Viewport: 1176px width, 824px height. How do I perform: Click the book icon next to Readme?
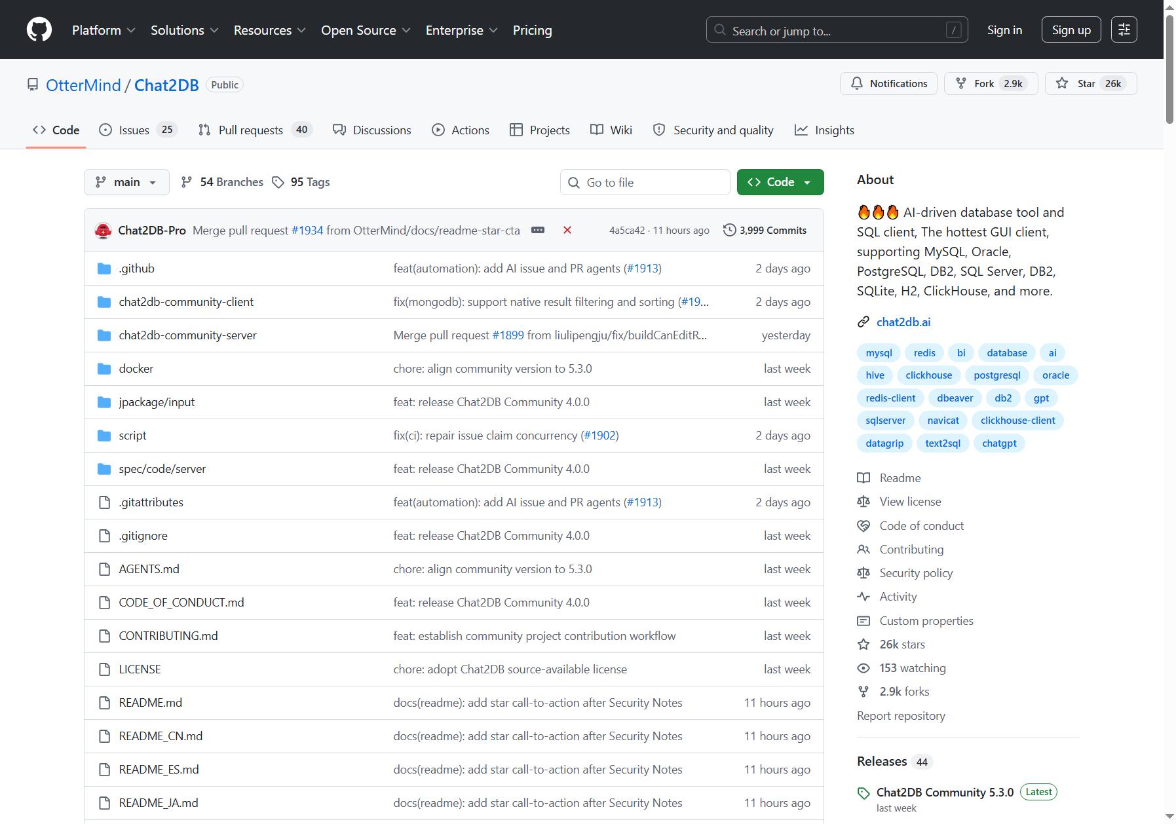[863, 478]
